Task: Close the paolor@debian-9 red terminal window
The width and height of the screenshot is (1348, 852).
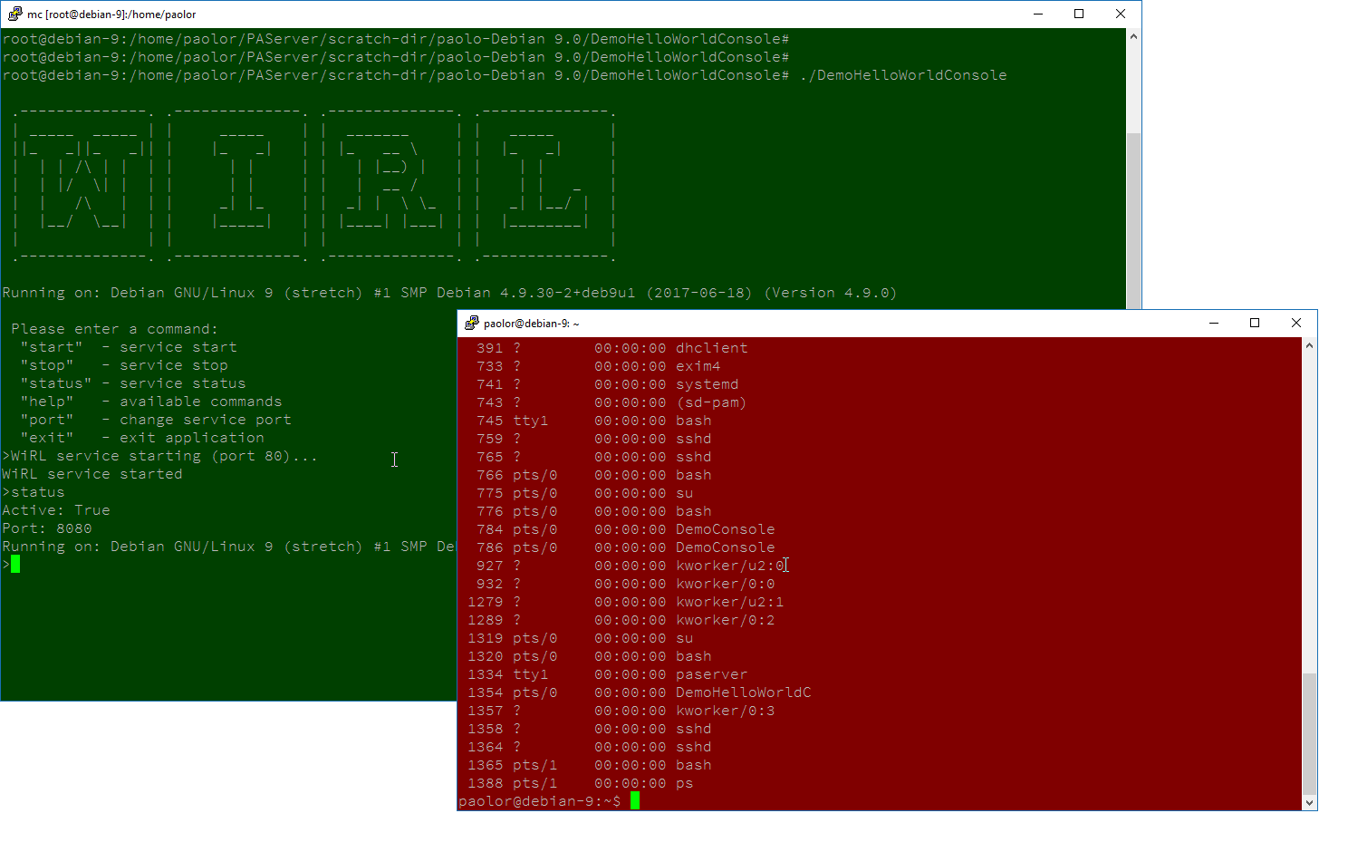Action: click(x=1296, y=323)
